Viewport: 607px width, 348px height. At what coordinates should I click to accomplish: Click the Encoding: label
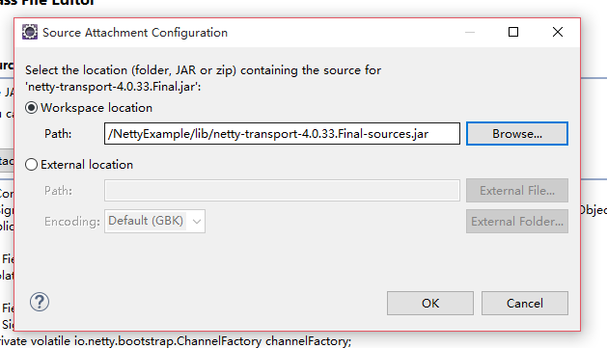click(72, 222)
